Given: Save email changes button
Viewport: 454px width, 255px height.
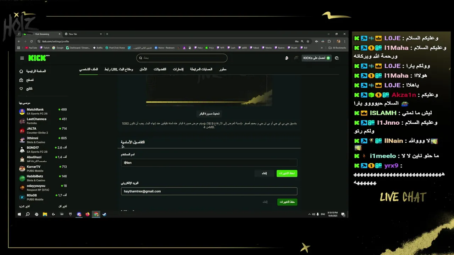Looking at the screenshot, I should click(x=287, y=202).
